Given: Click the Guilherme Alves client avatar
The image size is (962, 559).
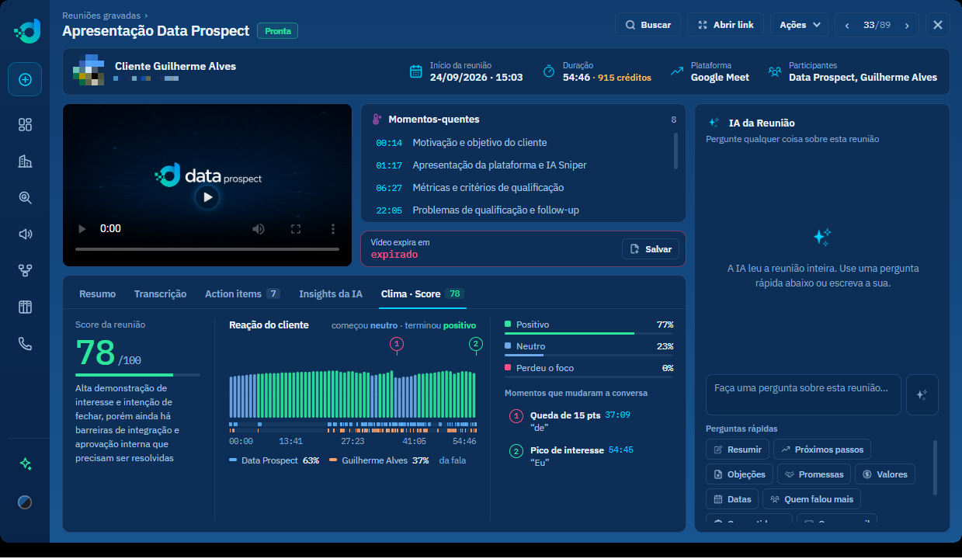Looking at the screenshot, I should click(89, 70).
